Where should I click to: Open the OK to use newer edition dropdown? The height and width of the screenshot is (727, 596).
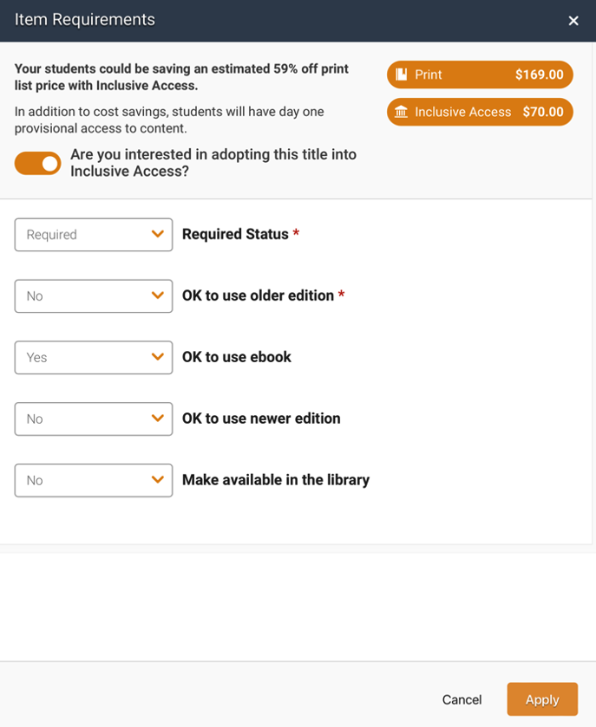pyautogui.click(x=93, y=419)
